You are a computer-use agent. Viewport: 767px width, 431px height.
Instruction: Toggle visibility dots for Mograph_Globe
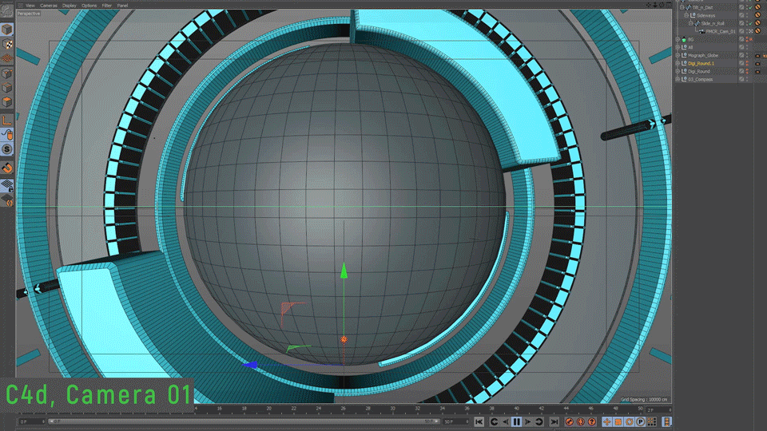[748, 55]
